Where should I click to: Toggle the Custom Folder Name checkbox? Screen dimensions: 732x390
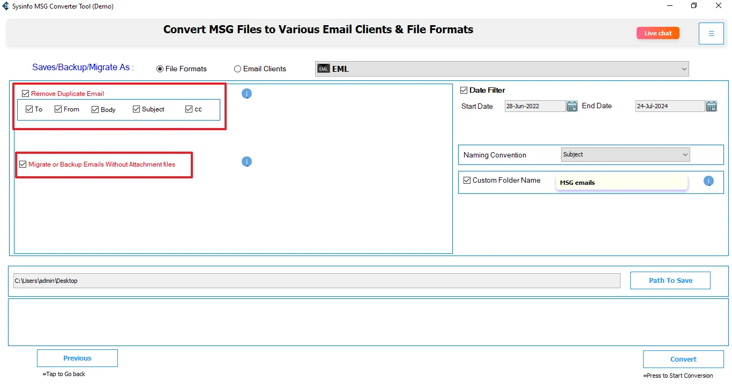click(467, 181)
